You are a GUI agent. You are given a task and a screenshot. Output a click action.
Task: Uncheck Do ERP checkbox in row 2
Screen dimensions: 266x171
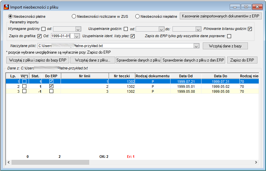coord(51,86)
